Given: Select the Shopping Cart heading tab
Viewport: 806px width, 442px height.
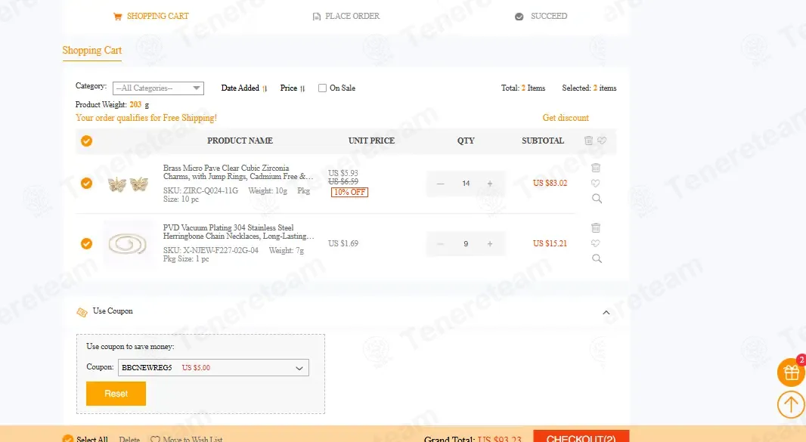Looking at the screenshot, I should pyautogui.click(x=92, y=51).
